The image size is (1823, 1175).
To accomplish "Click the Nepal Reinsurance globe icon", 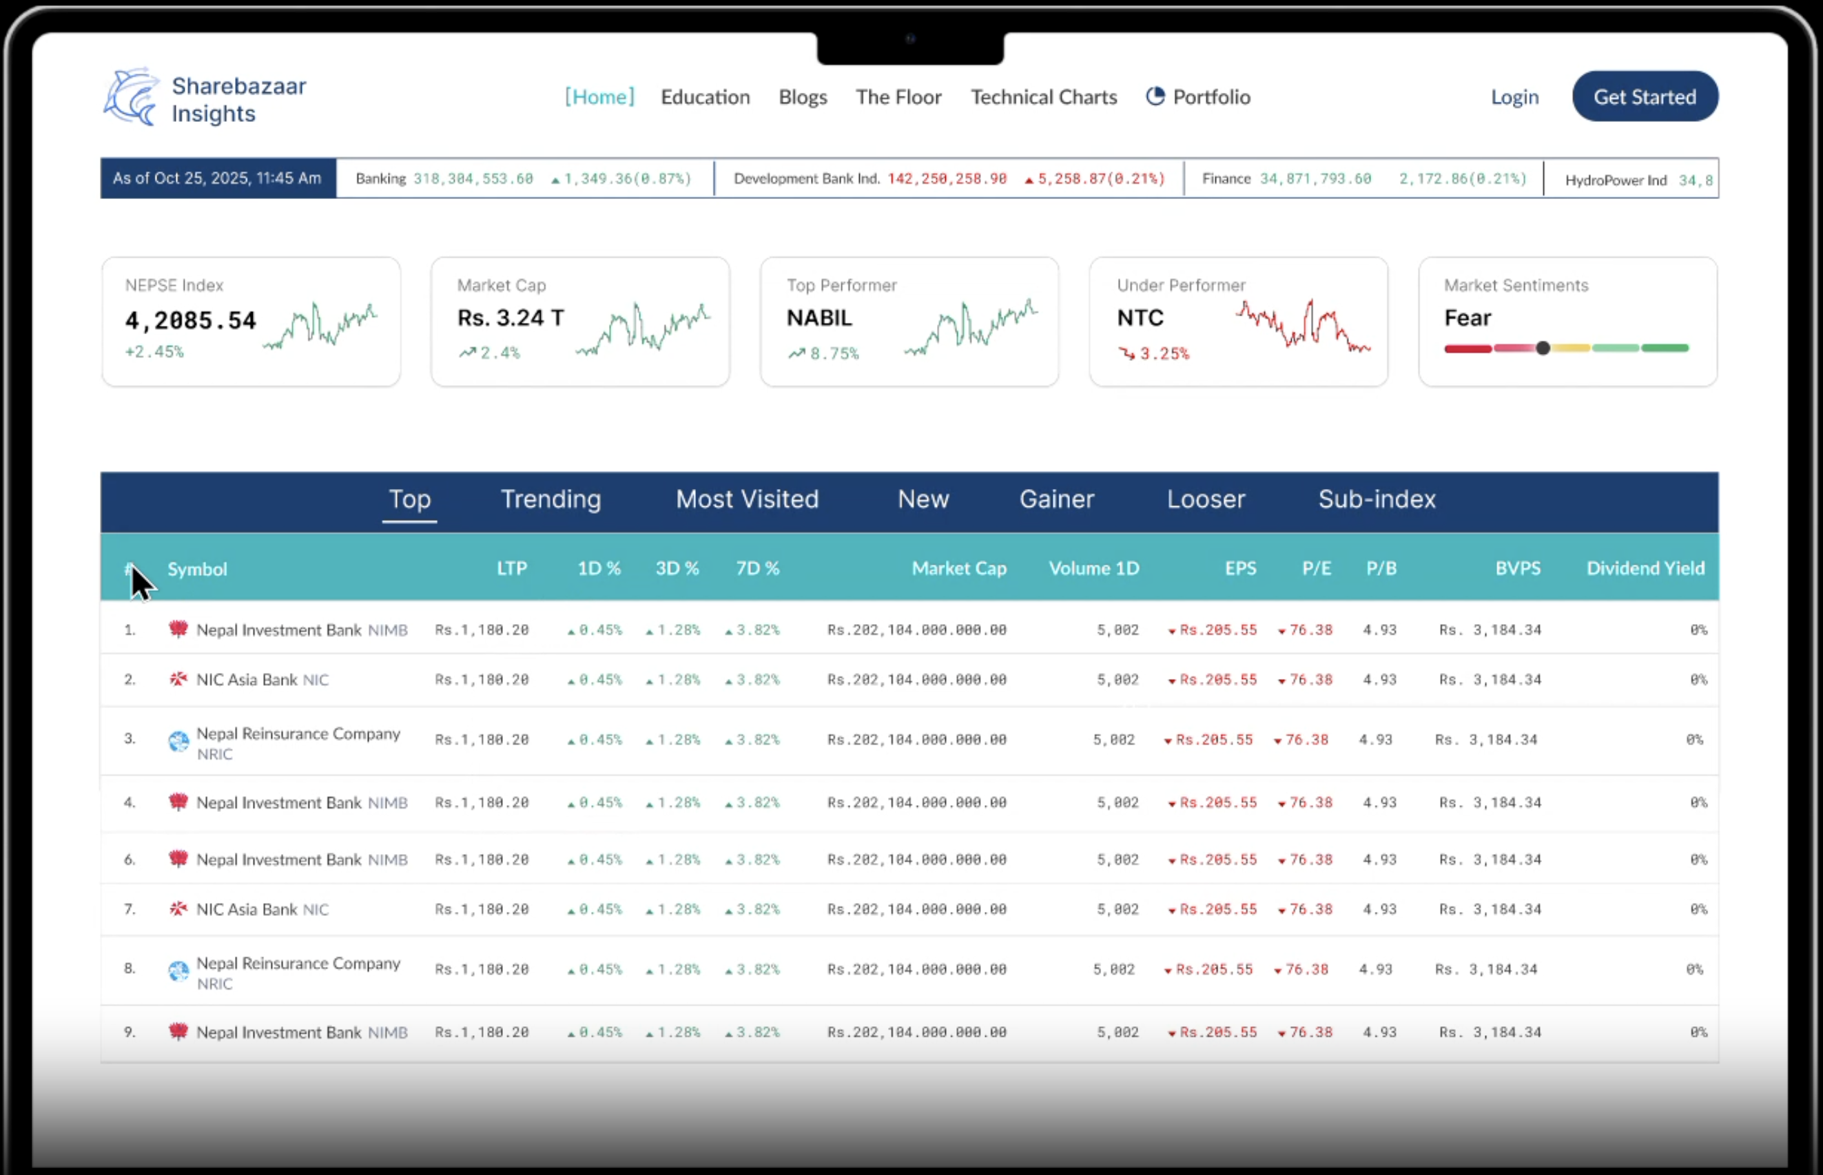I will click(x=178, y=741).
